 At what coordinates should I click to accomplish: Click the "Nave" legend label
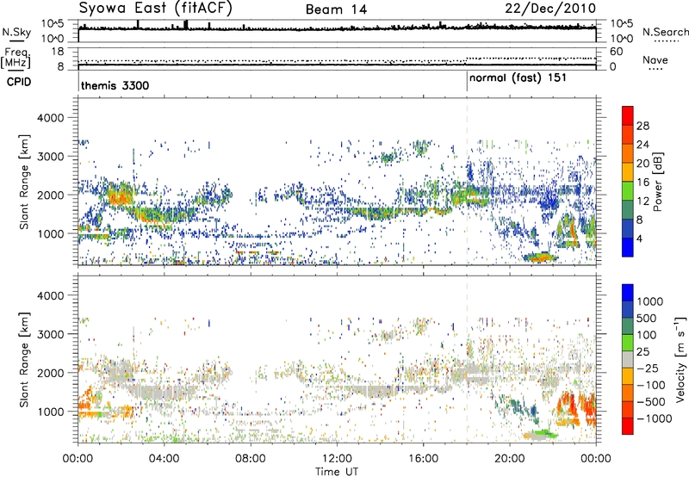click(655, 59)
